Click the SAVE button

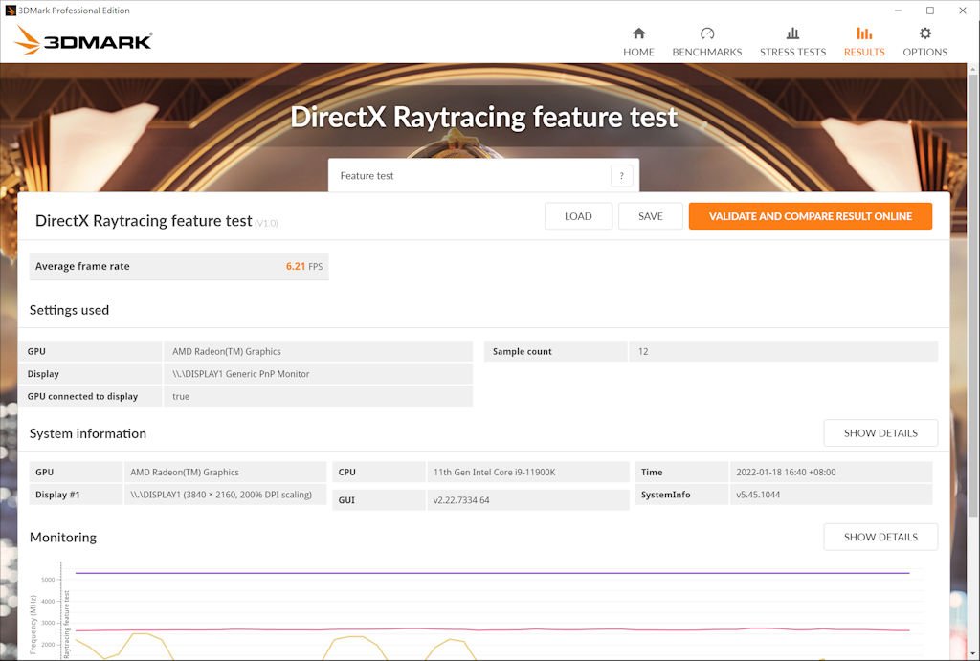pyautogui.click(x=650, y=216)
